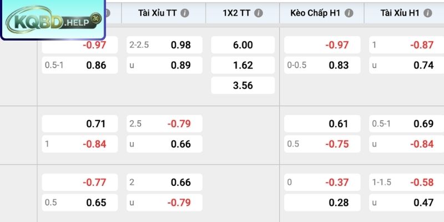Click info icon next to Tài Xỉu TT

[x=185, y=13]
